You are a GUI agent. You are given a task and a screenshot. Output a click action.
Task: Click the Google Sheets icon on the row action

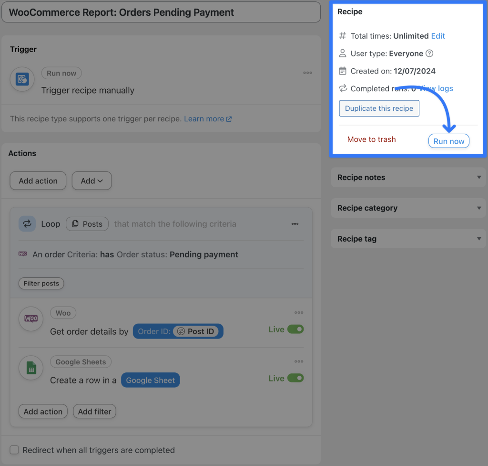click(30, 368)
